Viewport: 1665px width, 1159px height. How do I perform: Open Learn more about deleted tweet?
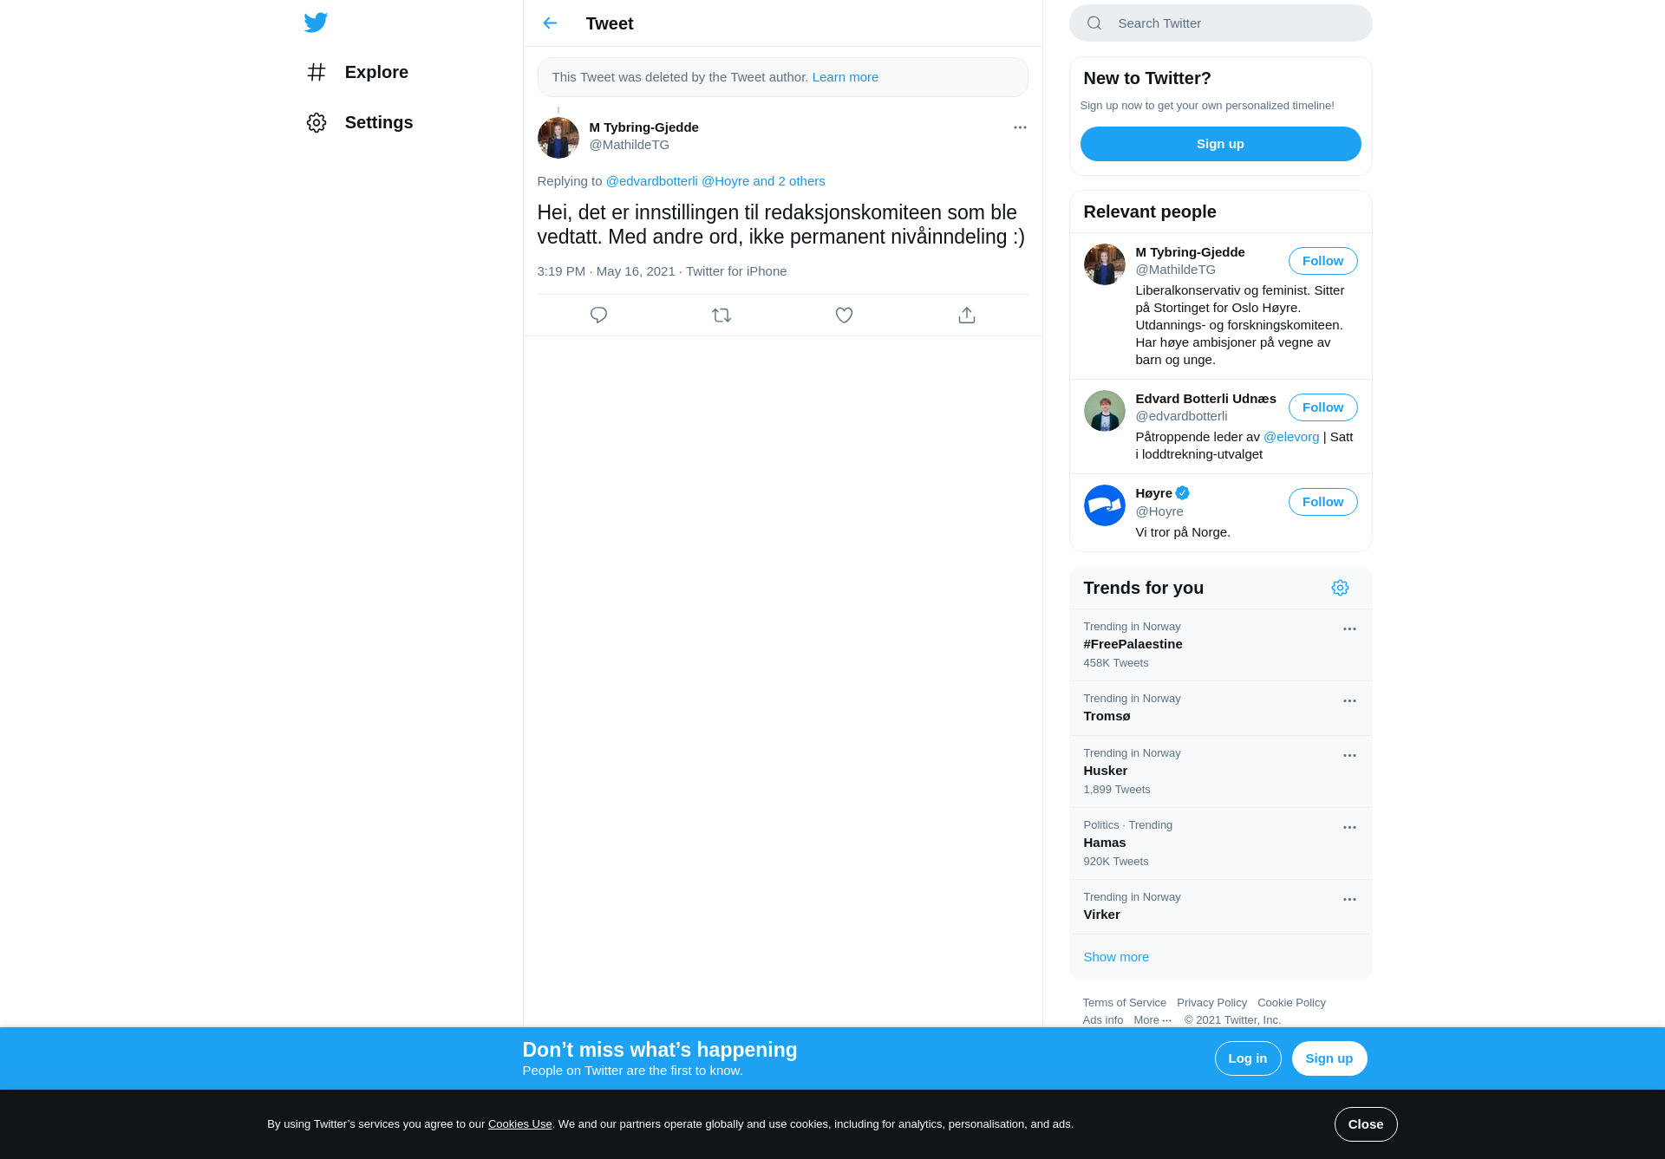[x=845, y=77]
